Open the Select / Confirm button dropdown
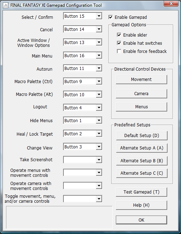The height and width of the screenshot is (234, 181). click(x=99, y=16)
